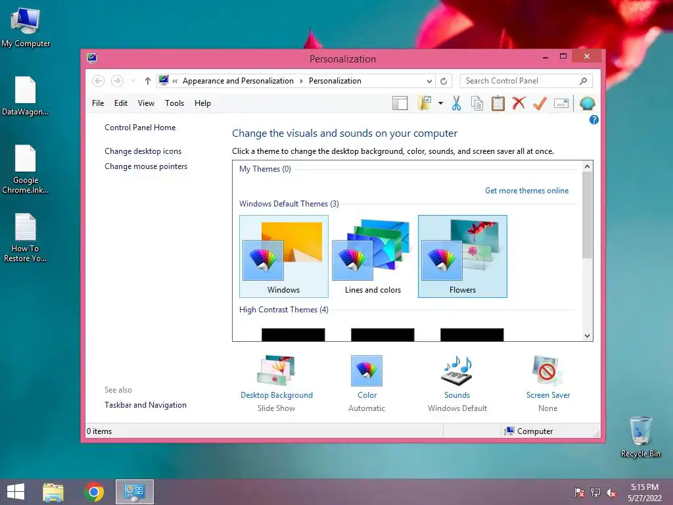Open the blue Help question mark
Viewport: 673px width, 505px height.
click(x=593, y=120)
